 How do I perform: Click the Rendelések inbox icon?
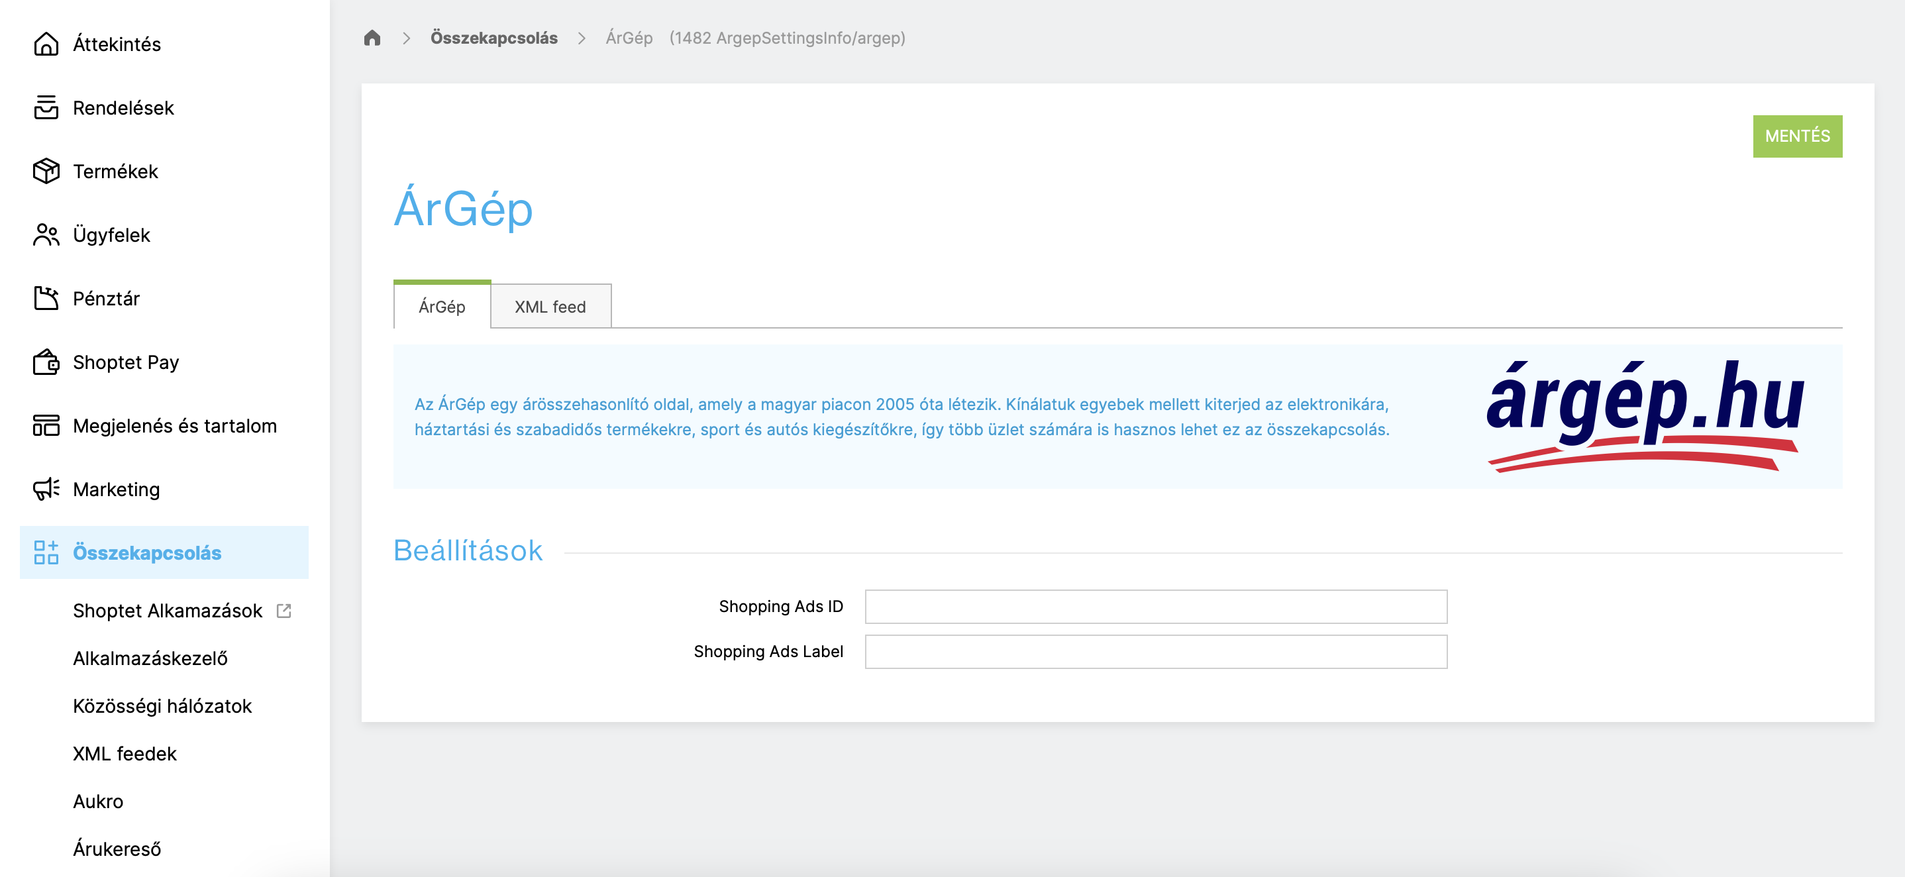tap(46, 108)
